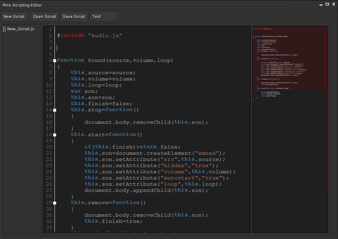Click line number 27 in the gutter
This screenshot has width=338, height=239.
pos(49,191)
